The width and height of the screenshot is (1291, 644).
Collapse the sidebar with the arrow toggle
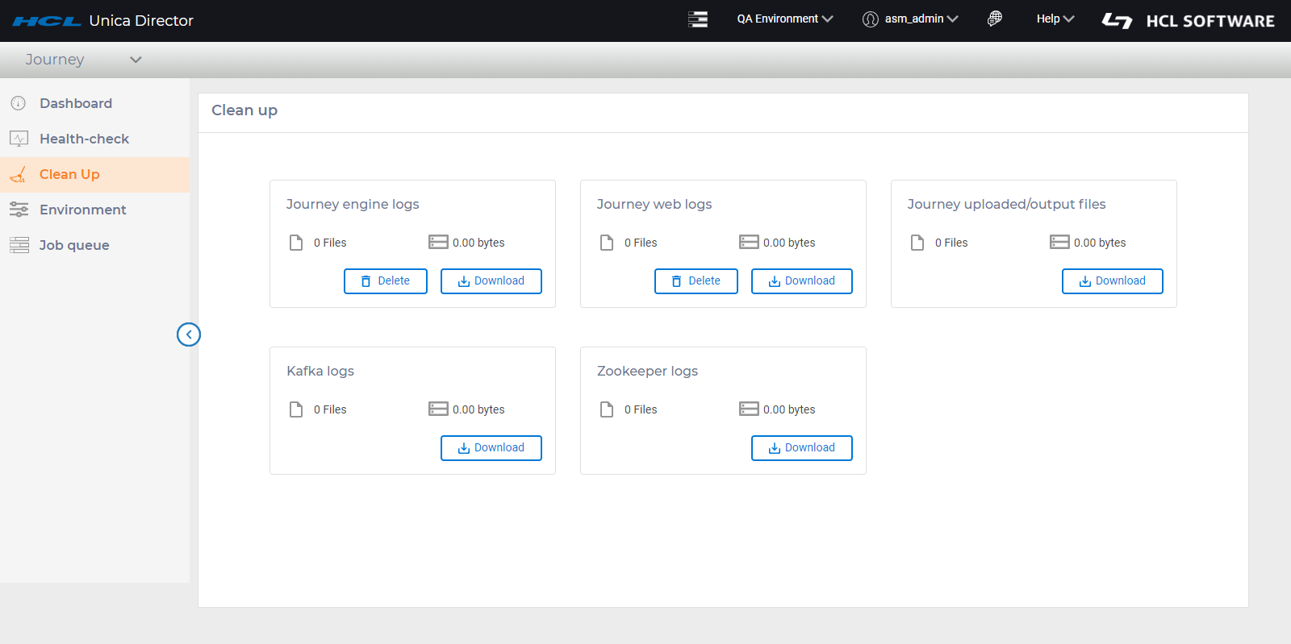[189, 334]
